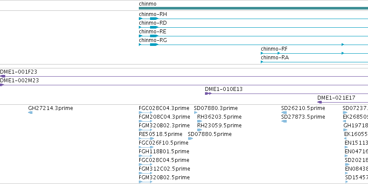Click the chinmo-RE transcript exon block
The height and width of the screenshot is (184, 368).
tap(154, 36)
